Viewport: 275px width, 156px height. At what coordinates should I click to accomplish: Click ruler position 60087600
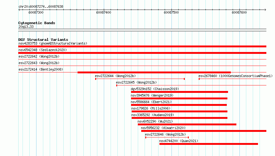pyautogui.click(x=239, y=12)
